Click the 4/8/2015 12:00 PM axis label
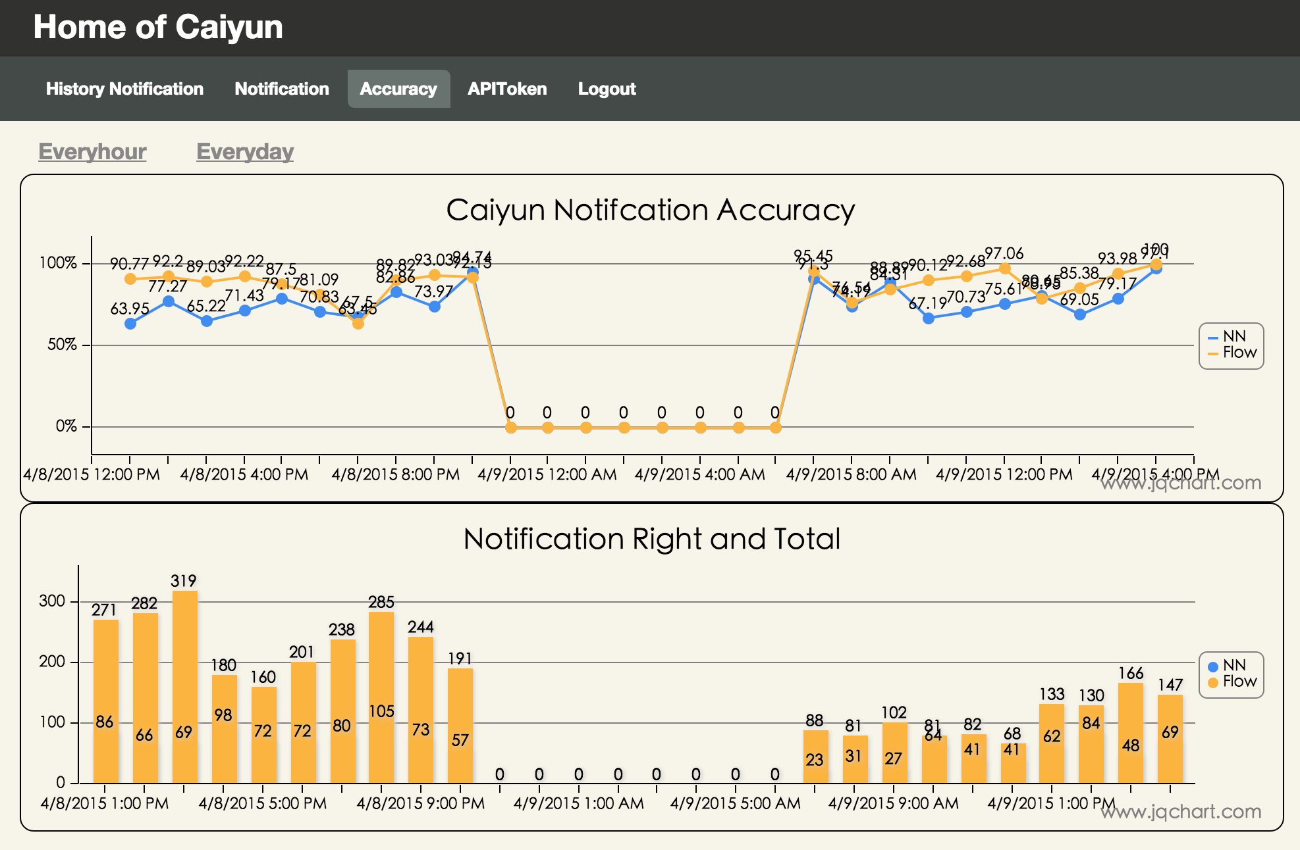This screenshot has height=850, width=1300. point(92,474)
